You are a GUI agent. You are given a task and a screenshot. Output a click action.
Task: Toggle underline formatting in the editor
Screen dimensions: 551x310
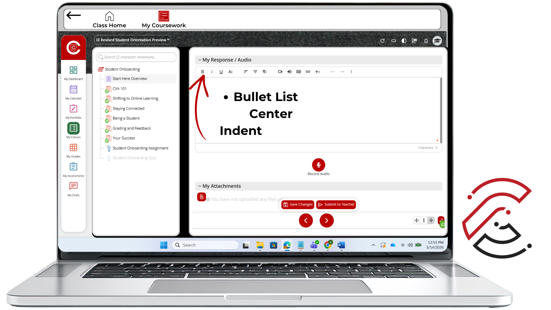221,72
